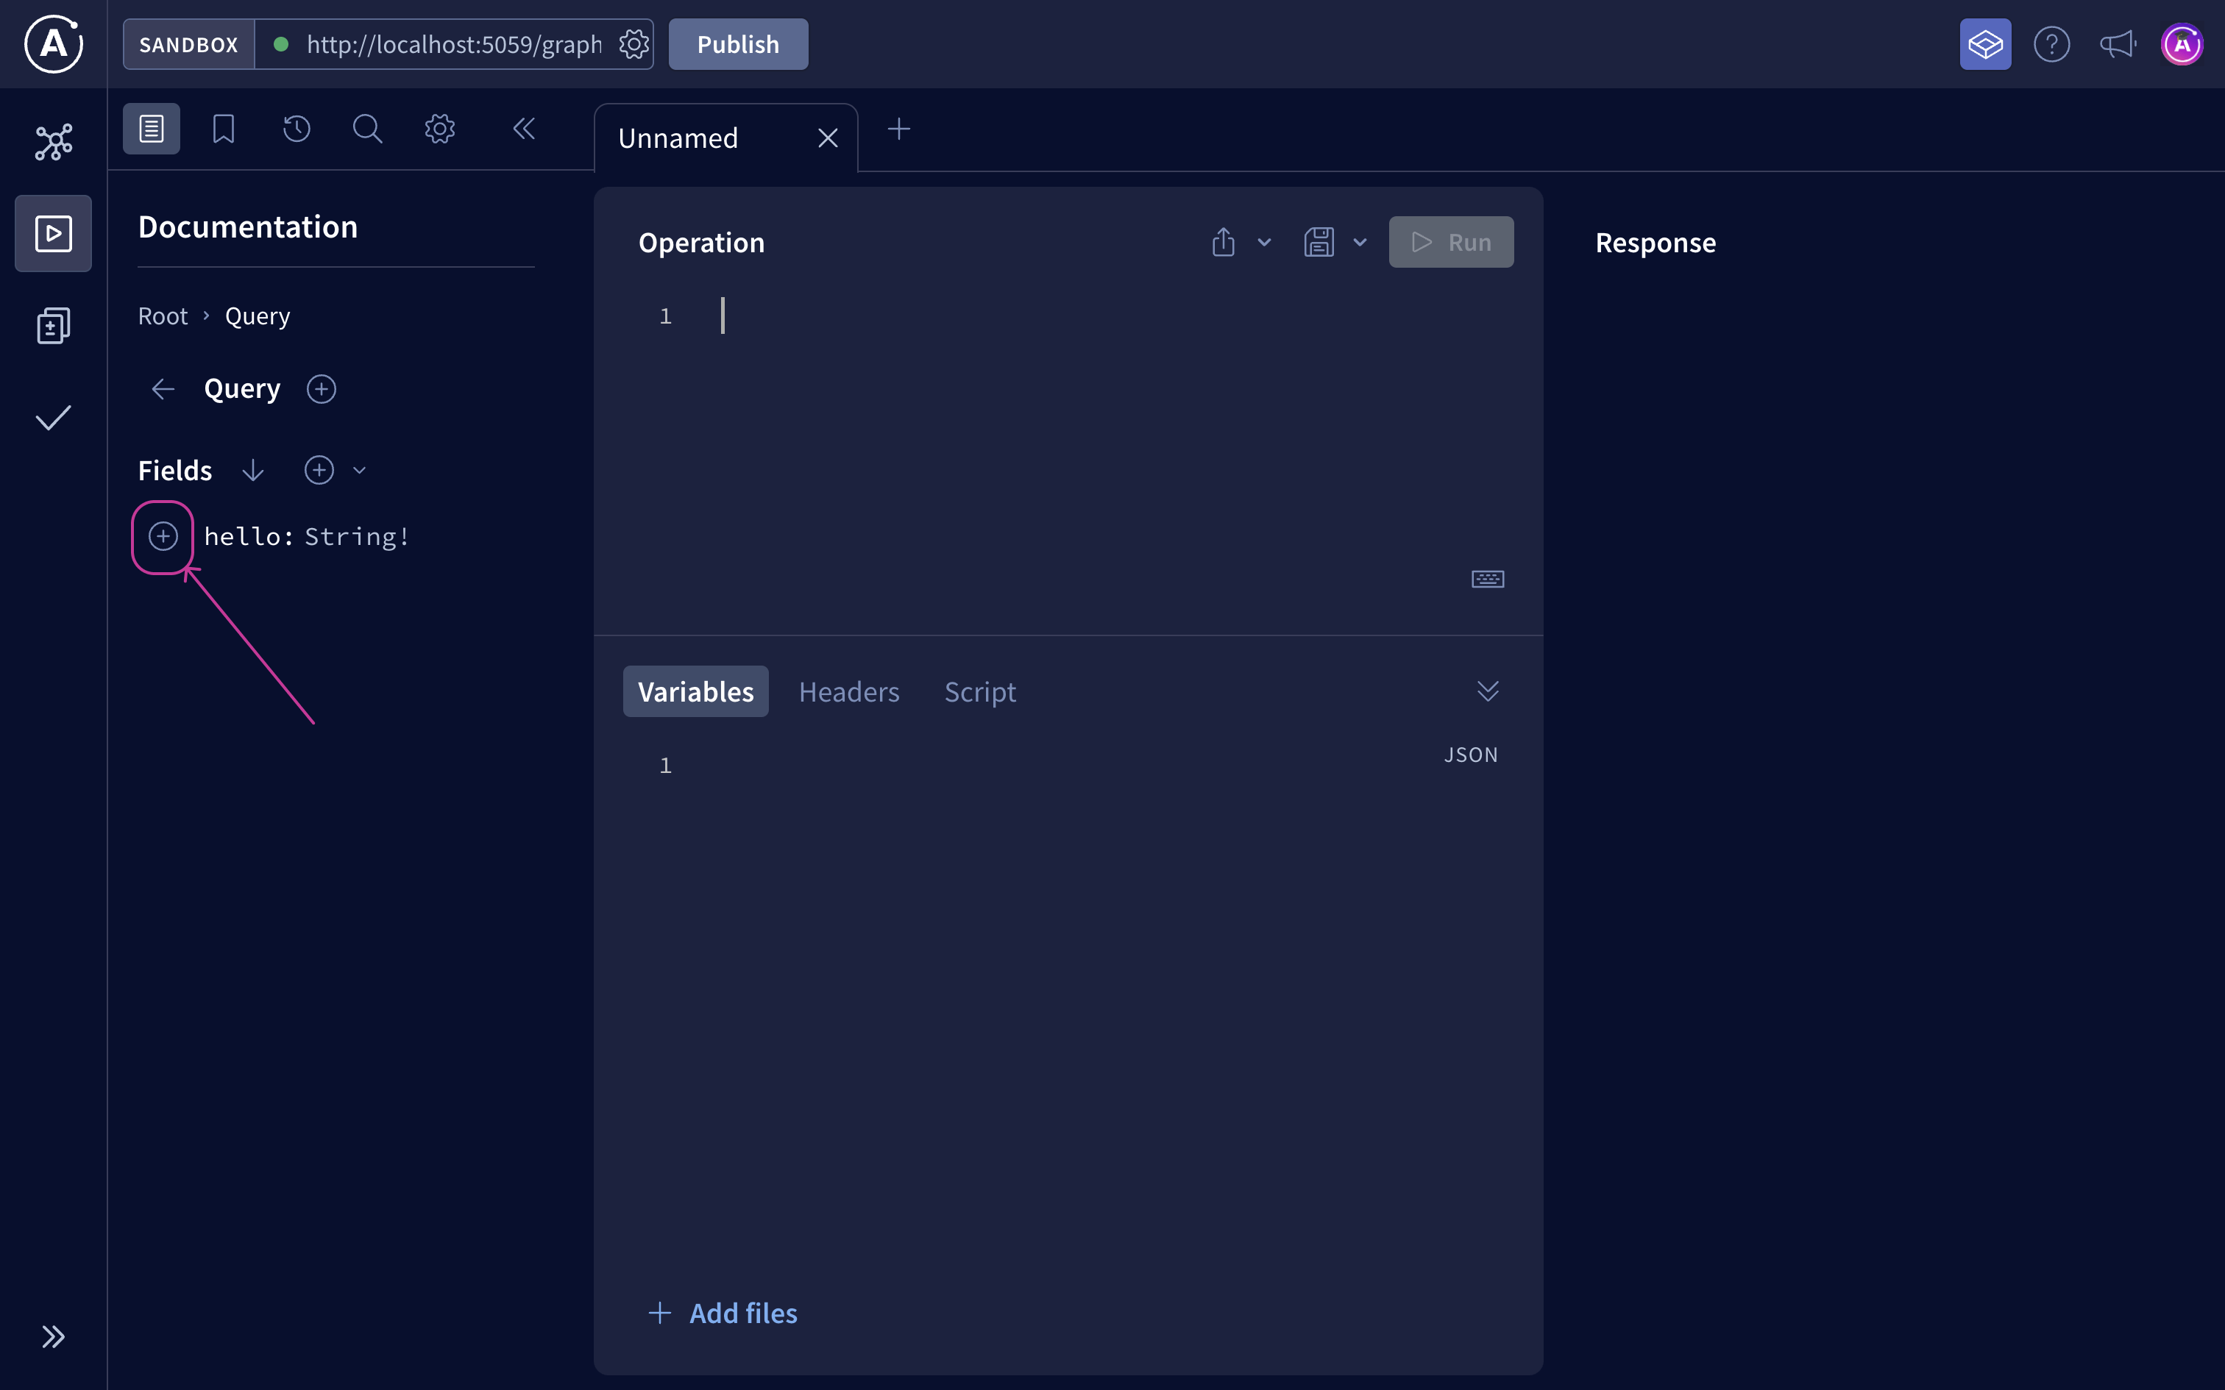
Task: Collapse the Variables panel with double chevron
Action: pos(1488,691)
